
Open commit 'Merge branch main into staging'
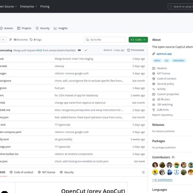tap(74, 59)
